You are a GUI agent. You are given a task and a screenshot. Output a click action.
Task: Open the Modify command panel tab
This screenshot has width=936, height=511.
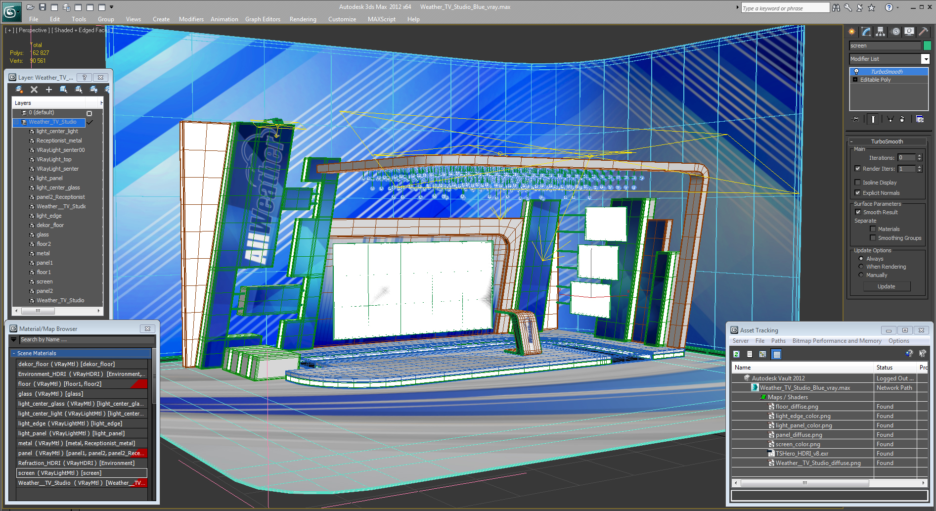pyautogui.click(x=866, y=32)
